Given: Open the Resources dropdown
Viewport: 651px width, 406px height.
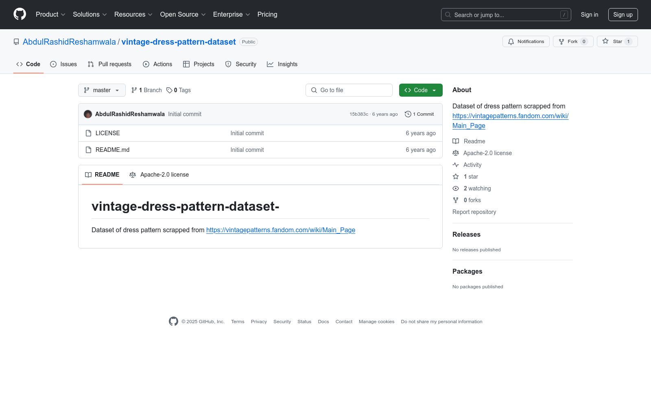Looking at the screenshot, I should (133, 15).
